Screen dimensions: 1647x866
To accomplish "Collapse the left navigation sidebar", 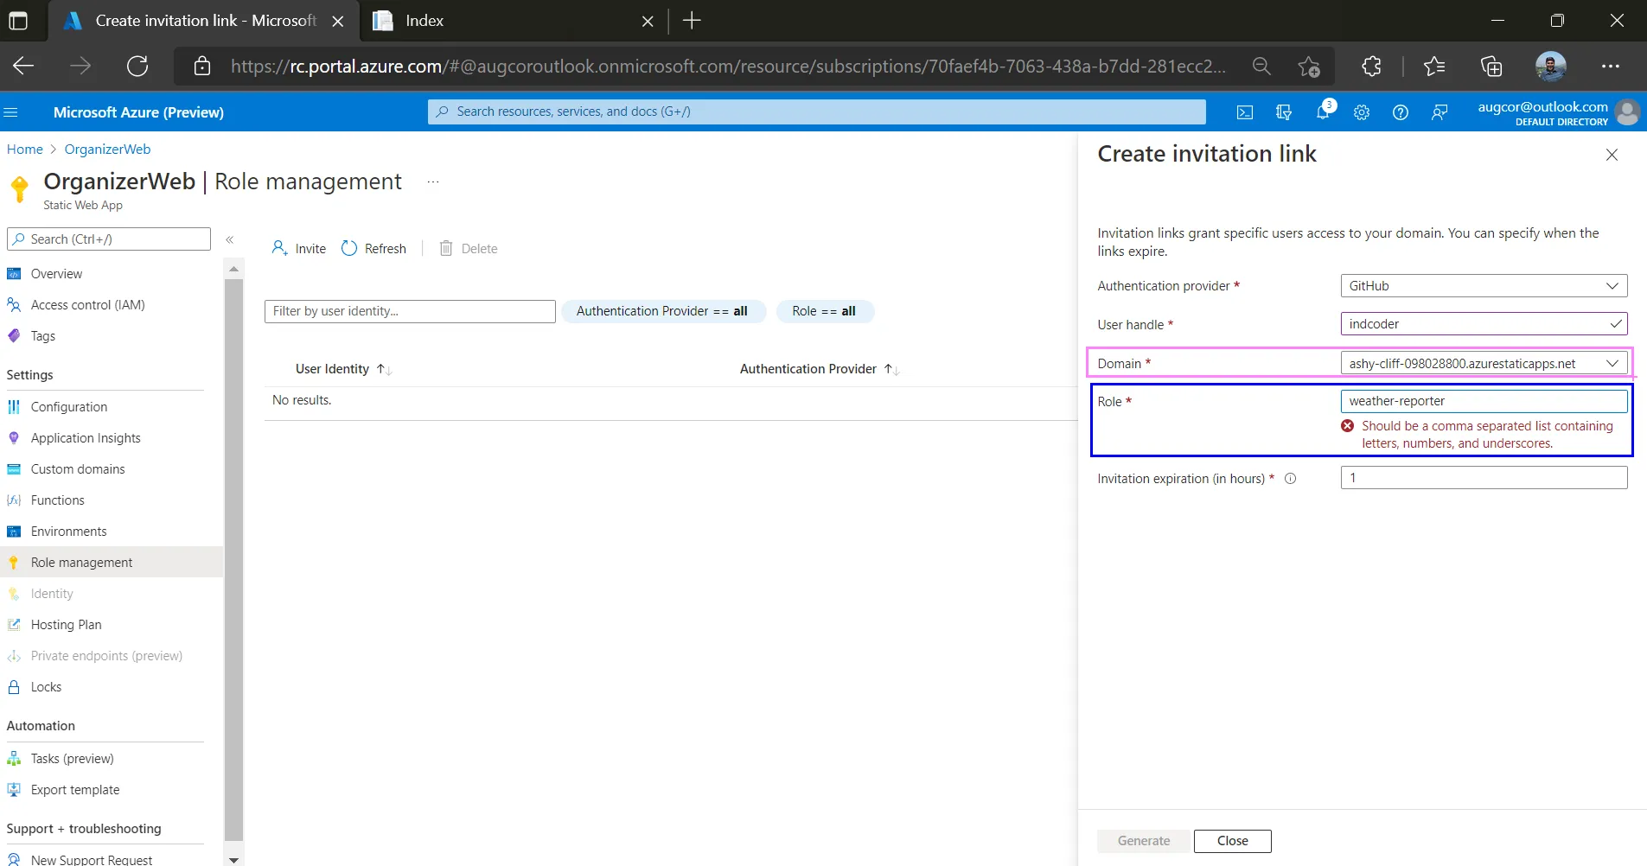I will coord(230,239).
